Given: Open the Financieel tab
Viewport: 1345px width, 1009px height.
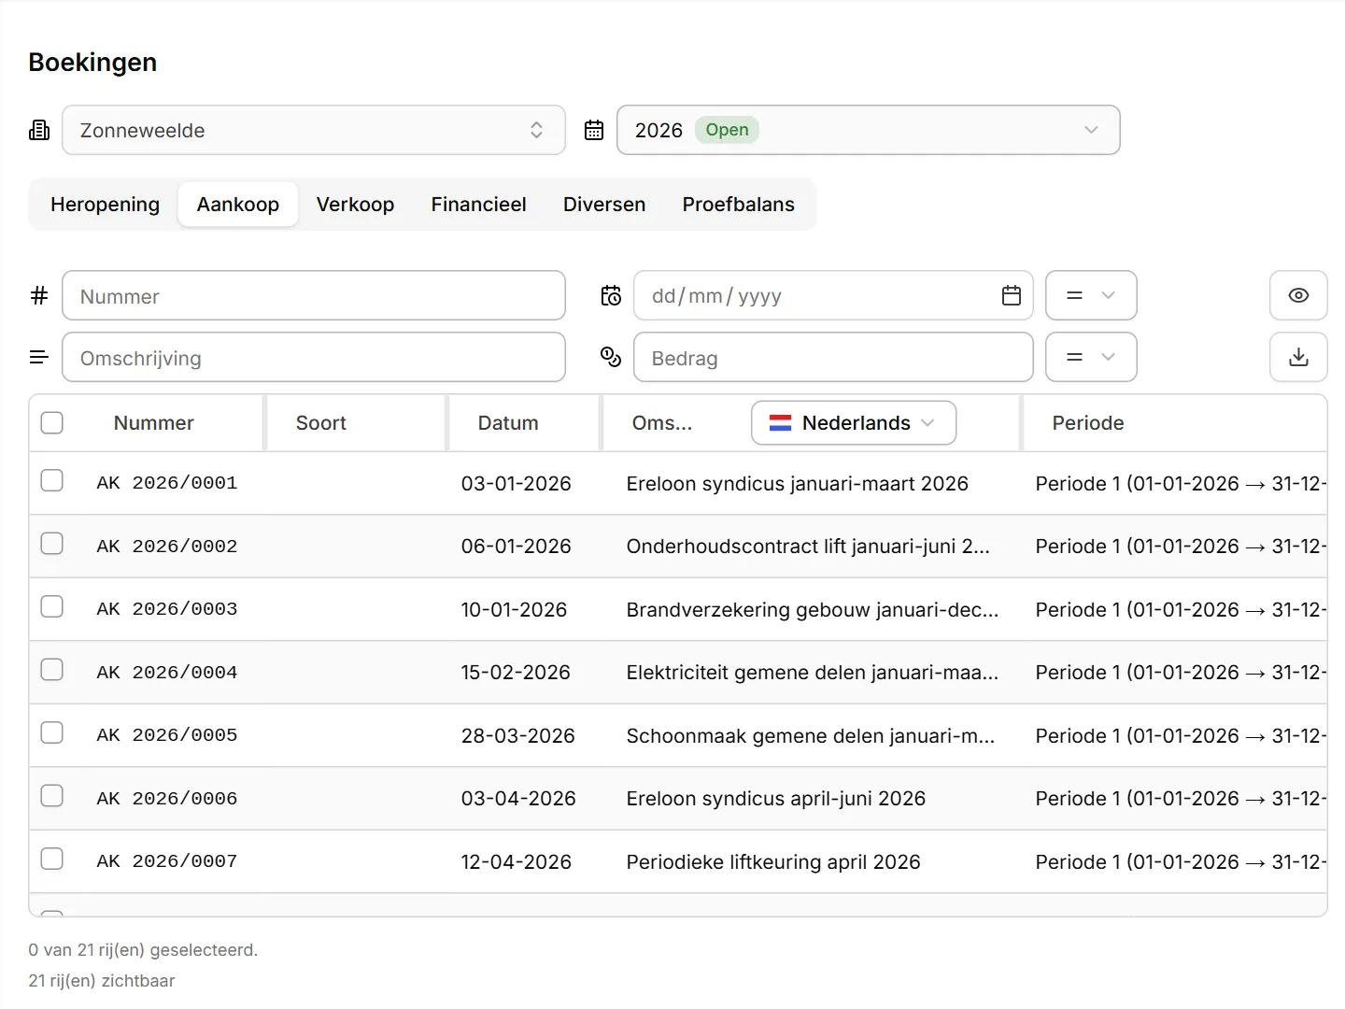Looking at the screenshot, I should pyautogui.click(x=479, y=205).
